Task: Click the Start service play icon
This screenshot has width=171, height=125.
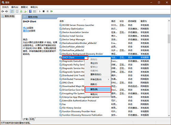Action: tap(40, 11)
